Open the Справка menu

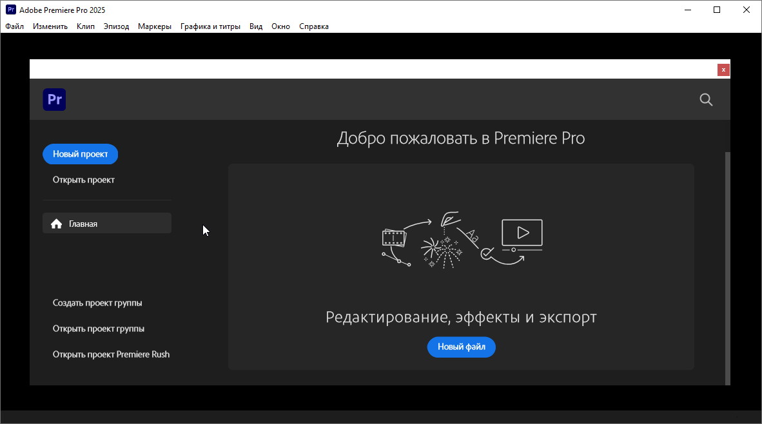pyautogui.click(x=314, y=26)
